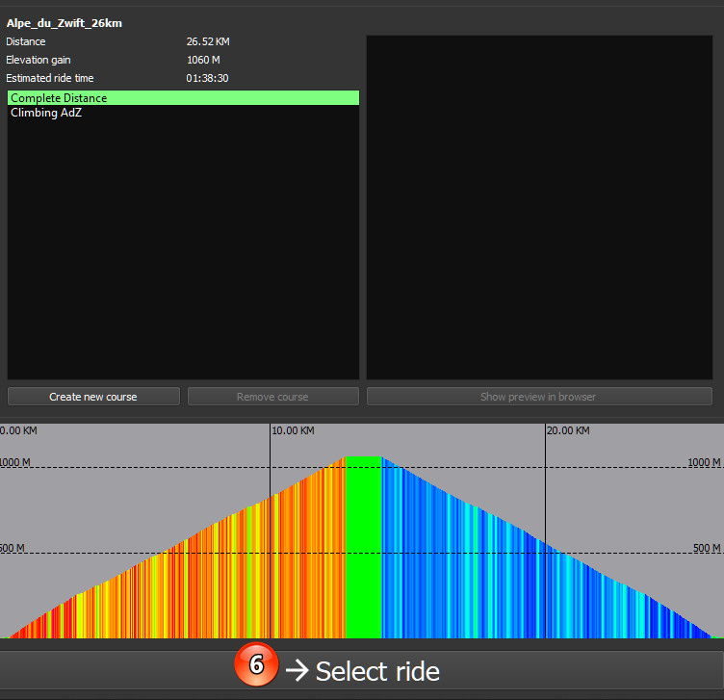This screenshot has width=724, height=700.
Task: Click the Select ride button
Action: 362,670
